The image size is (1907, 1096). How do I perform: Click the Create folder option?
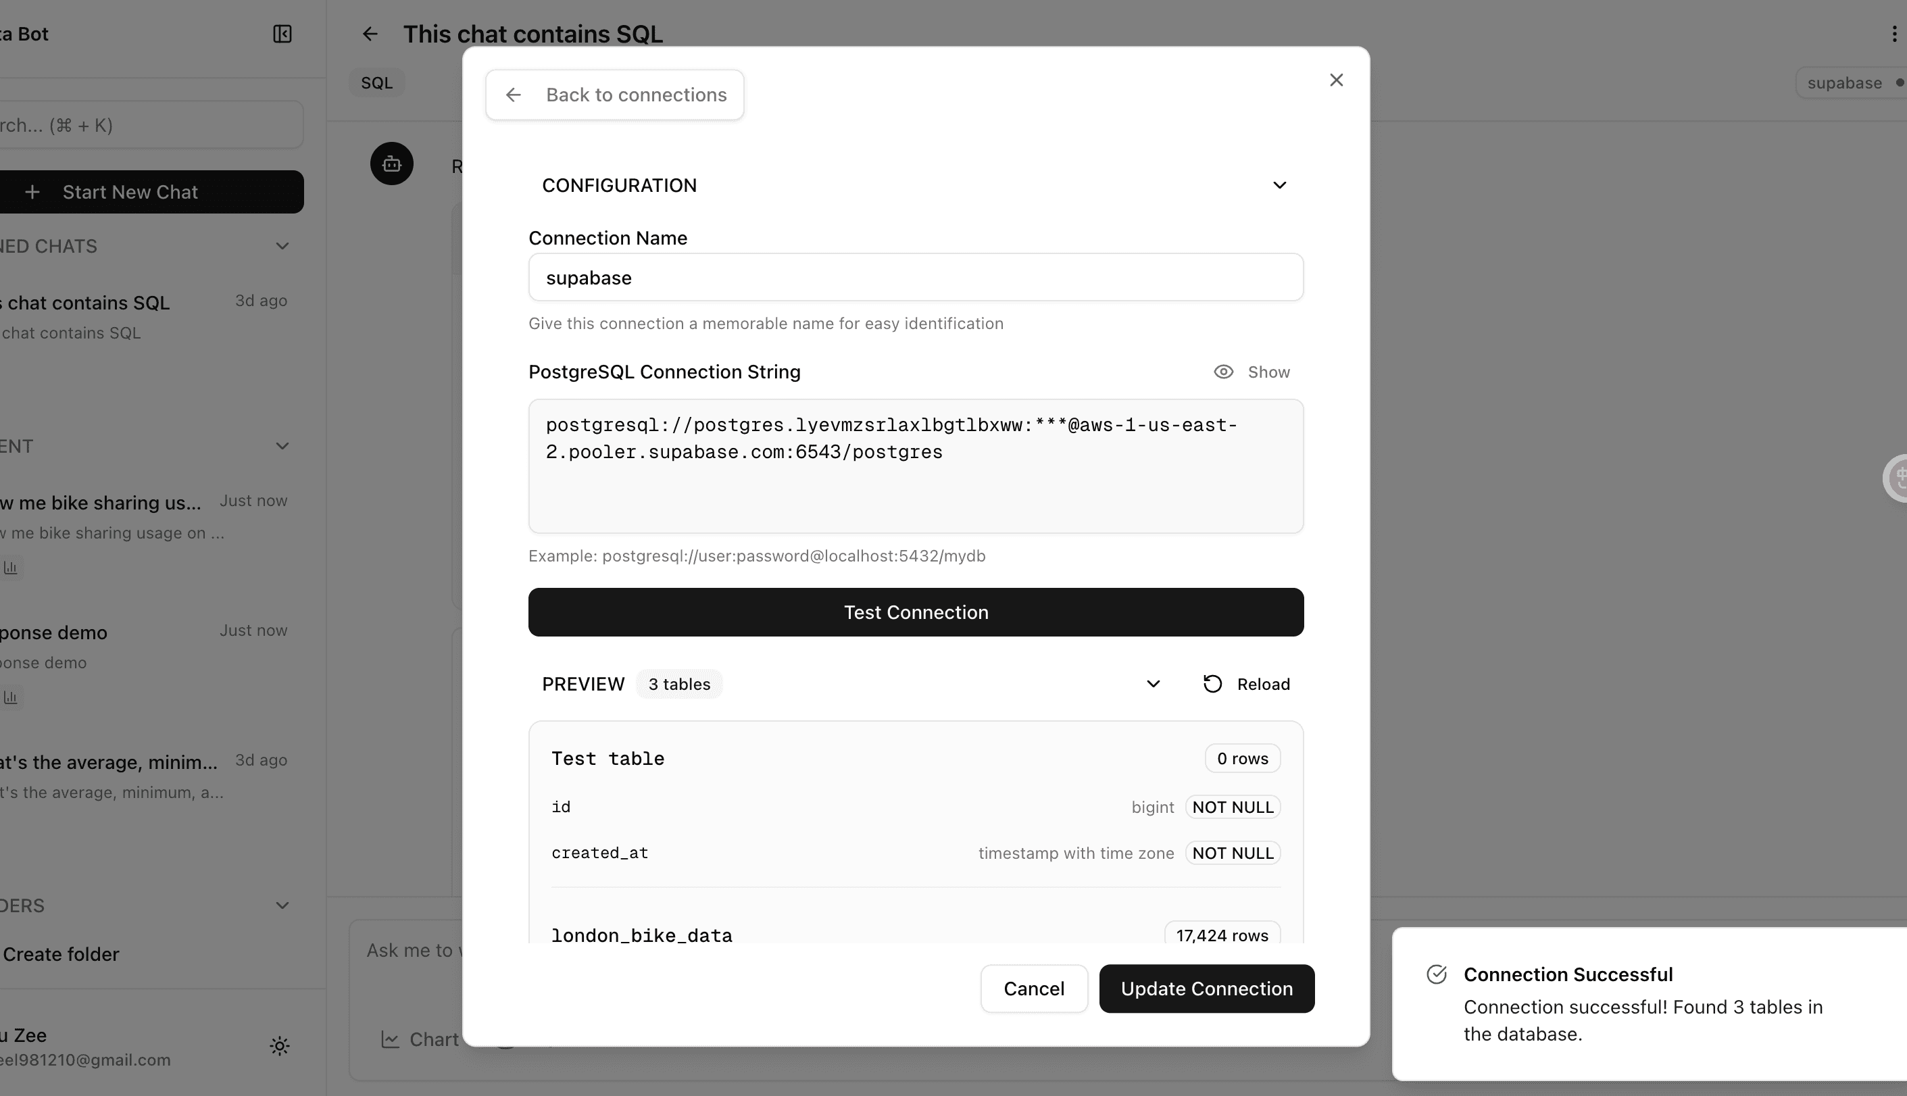pos(59,953)
